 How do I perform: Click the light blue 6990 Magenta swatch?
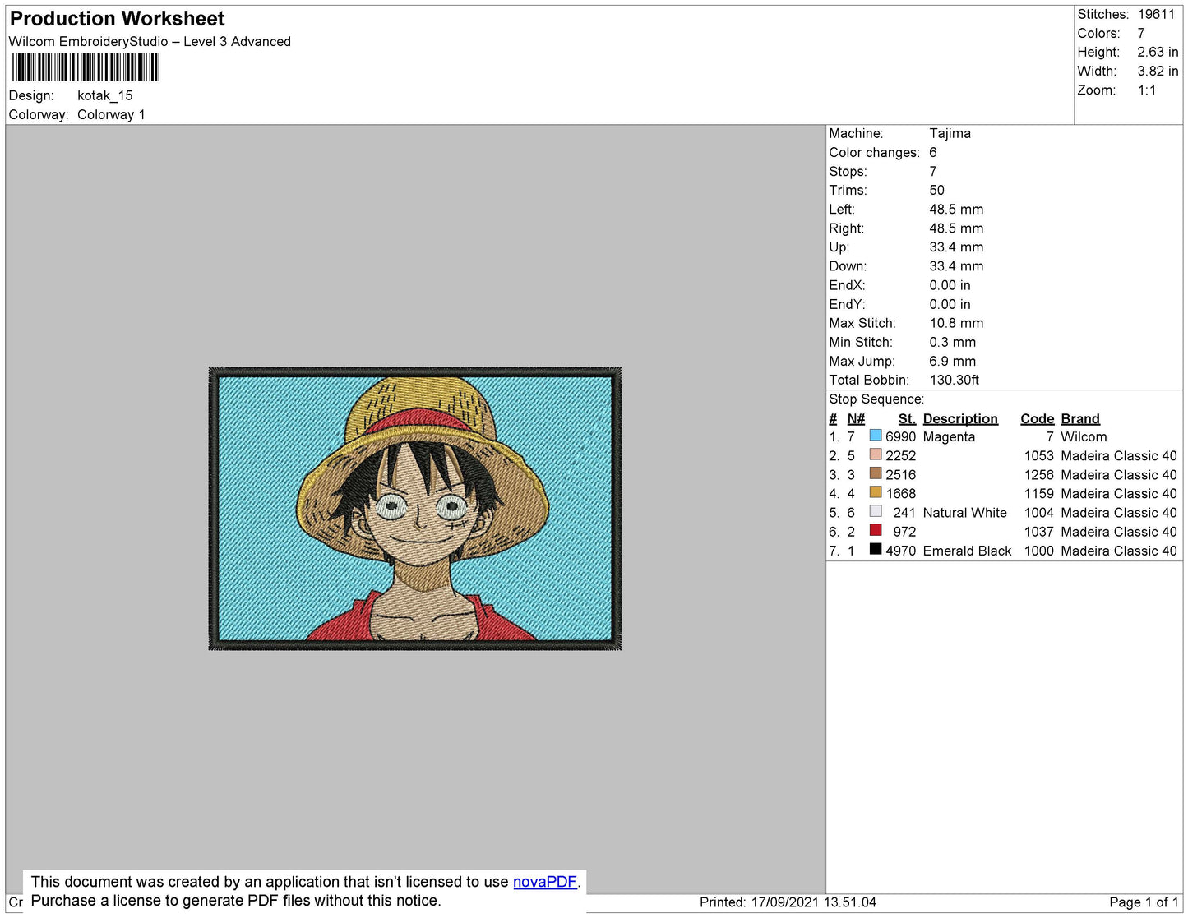pyautogui.click(x=876, y=436)
